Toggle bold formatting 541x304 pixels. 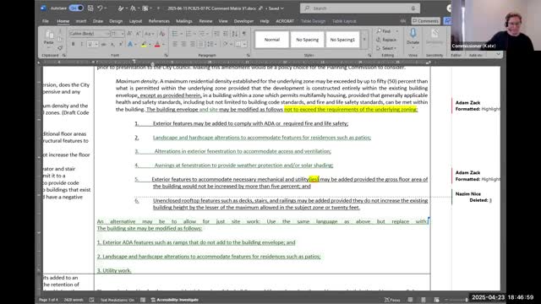(x=74, y=44)
